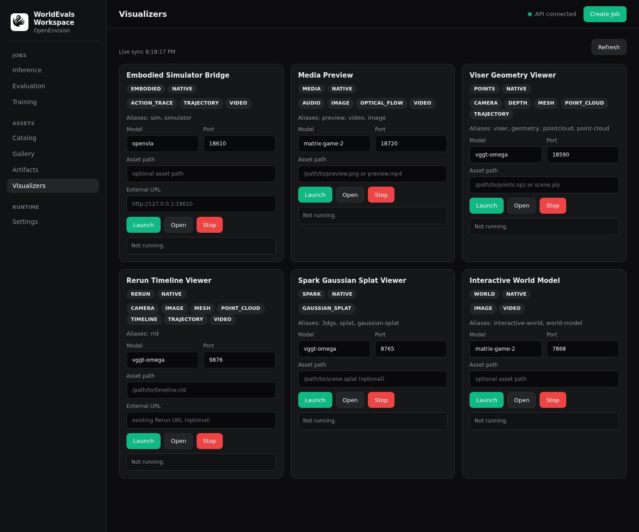Refresh the visualizers list
This screenshot has width=639, height=532.
(609, 47)
